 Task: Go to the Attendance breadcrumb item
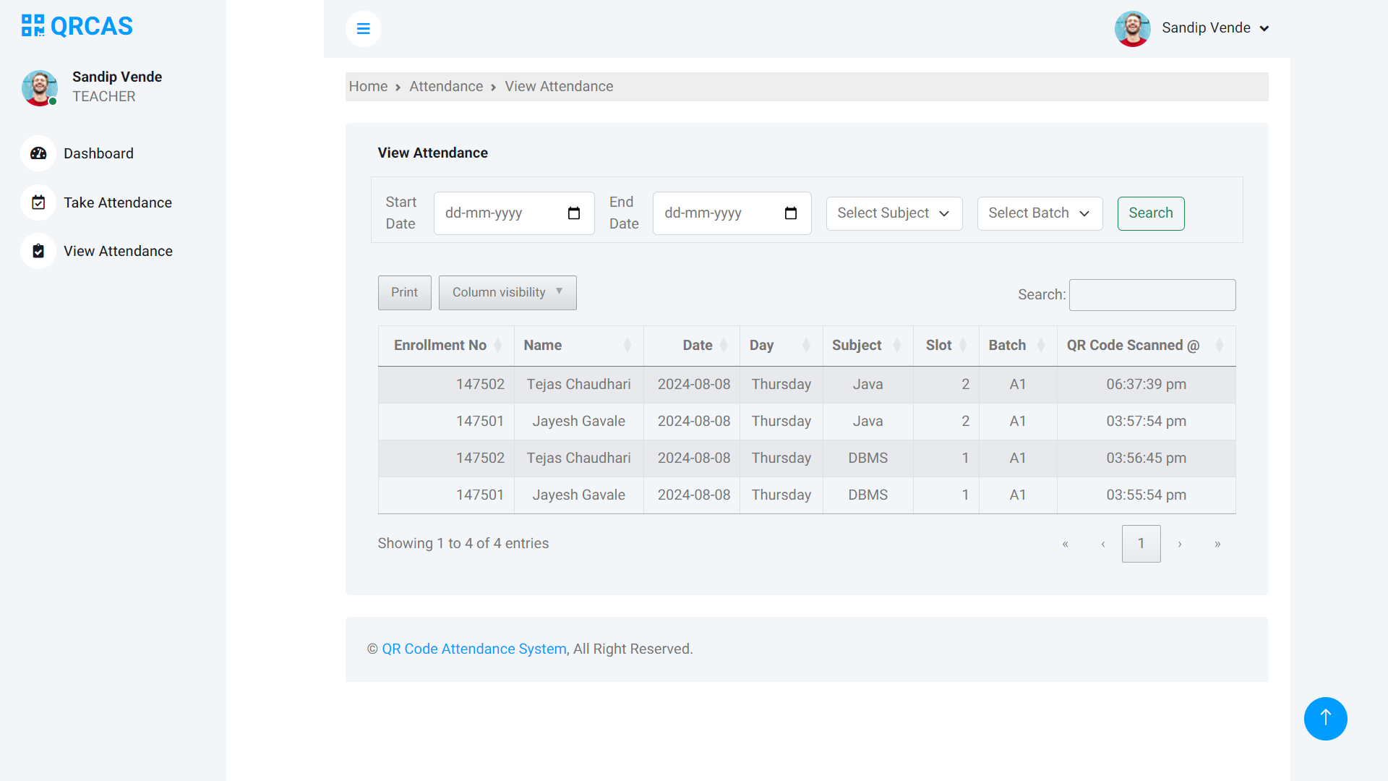tap(445, 87)
